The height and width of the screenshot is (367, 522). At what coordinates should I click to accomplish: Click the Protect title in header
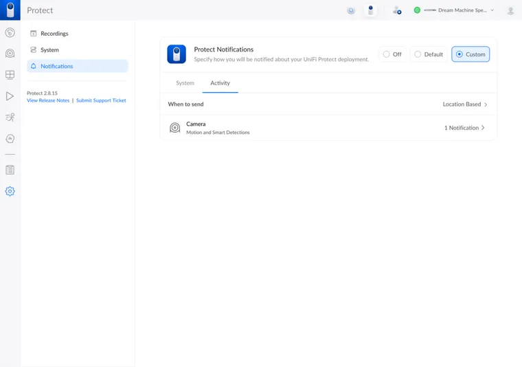(x=40, y=10)
